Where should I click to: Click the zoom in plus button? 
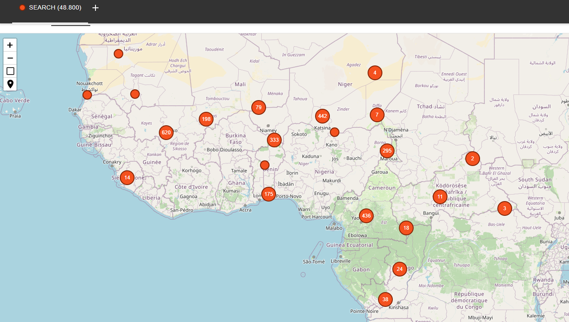point(10,45)
